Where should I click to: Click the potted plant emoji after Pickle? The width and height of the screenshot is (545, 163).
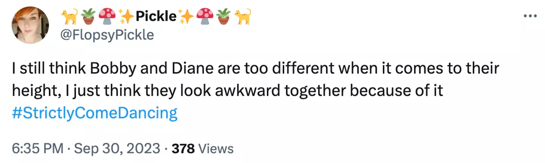coord(223,17)
